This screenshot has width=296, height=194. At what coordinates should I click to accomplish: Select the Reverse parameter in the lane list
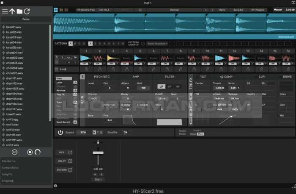tap(61, 90)
